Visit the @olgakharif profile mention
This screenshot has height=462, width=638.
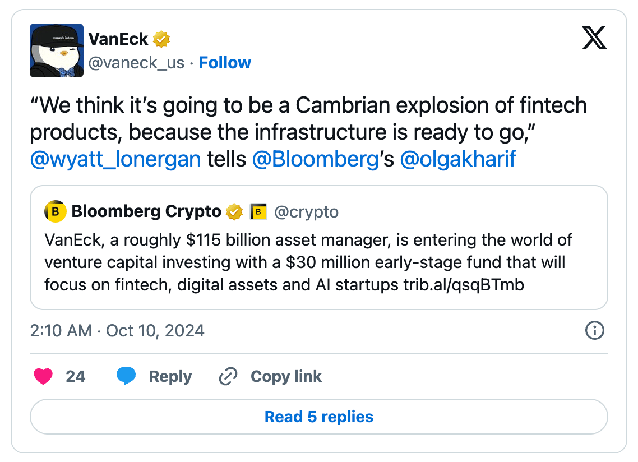(457, 159)
